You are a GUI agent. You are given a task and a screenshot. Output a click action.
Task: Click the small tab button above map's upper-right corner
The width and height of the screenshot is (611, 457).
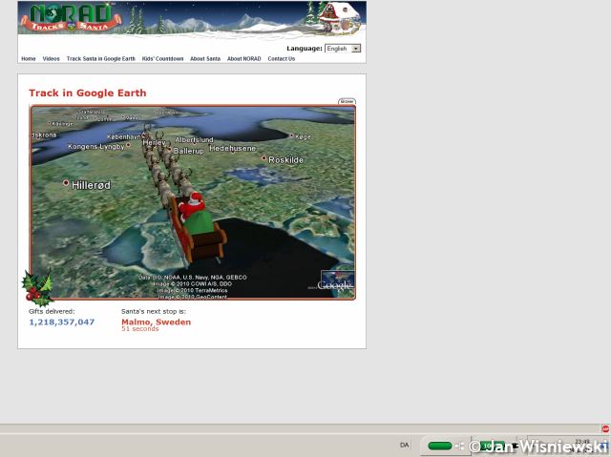347,101
